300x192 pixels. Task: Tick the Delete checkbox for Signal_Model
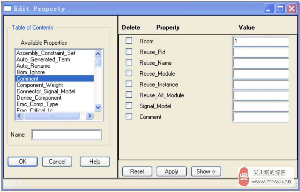pos(129,105)
